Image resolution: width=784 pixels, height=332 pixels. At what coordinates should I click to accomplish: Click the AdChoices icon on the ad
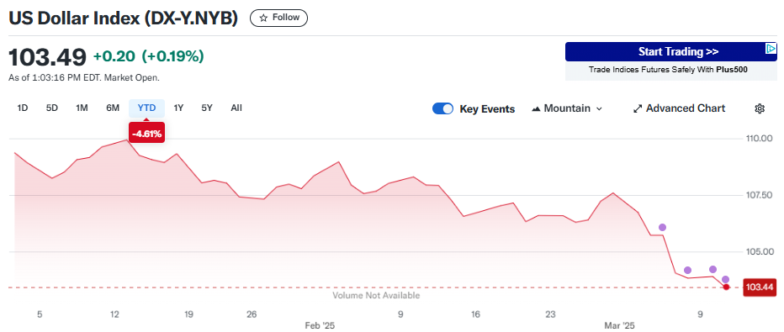(771, 49)
